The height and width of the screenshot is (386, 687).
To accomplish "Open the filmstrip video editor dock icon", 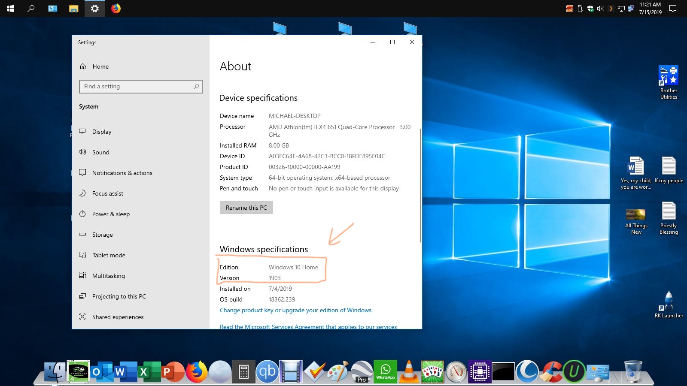I will point(291,371).
